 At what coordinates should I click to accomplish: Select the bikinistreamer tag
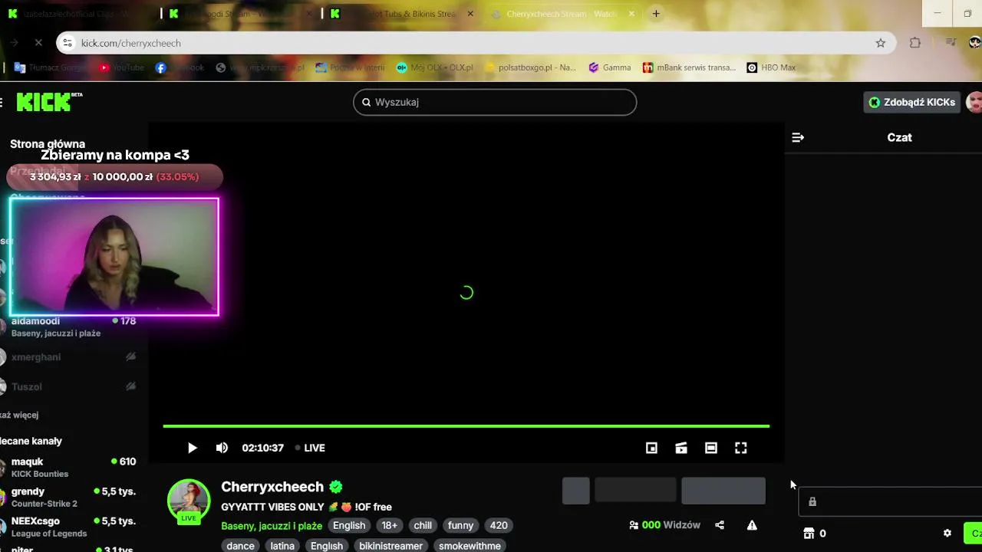[x=390, y=545]
